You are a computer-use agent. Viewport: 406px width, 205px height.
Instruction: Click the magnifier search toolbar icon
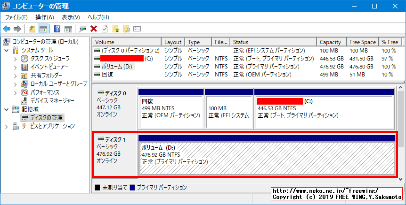point(126,29)
